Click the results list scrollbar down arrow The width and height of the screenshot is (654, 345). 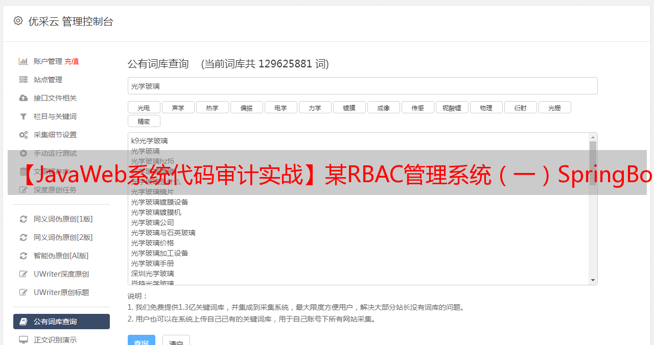[593, 280]
